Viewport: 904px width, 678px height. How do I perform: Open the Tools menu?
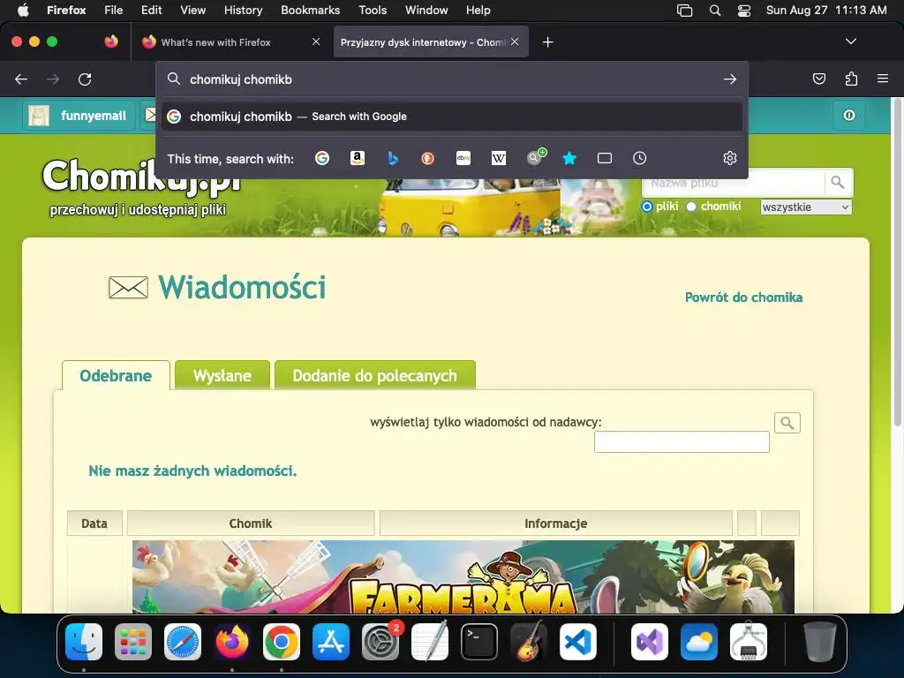(373, 11)
